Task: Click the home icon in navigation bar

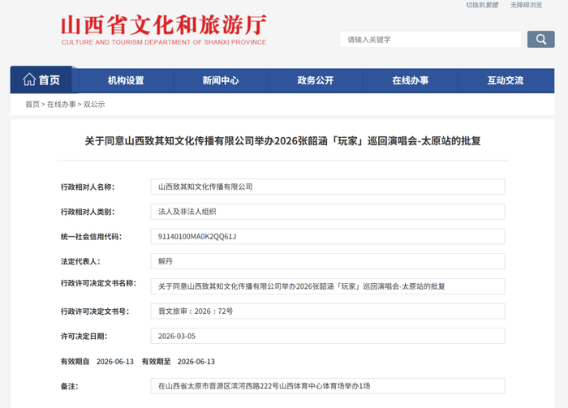Action: [29, 79]
